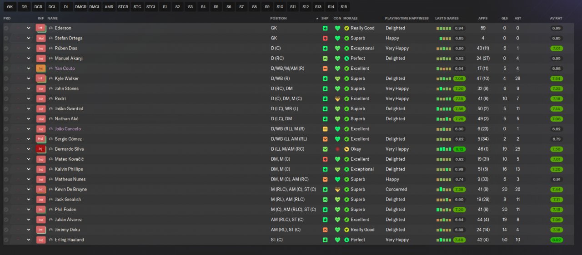Toggle picked checkmark for Phil Foden
Image resolution: width=582 pixels, height=255 pixels.
point(6,210)
